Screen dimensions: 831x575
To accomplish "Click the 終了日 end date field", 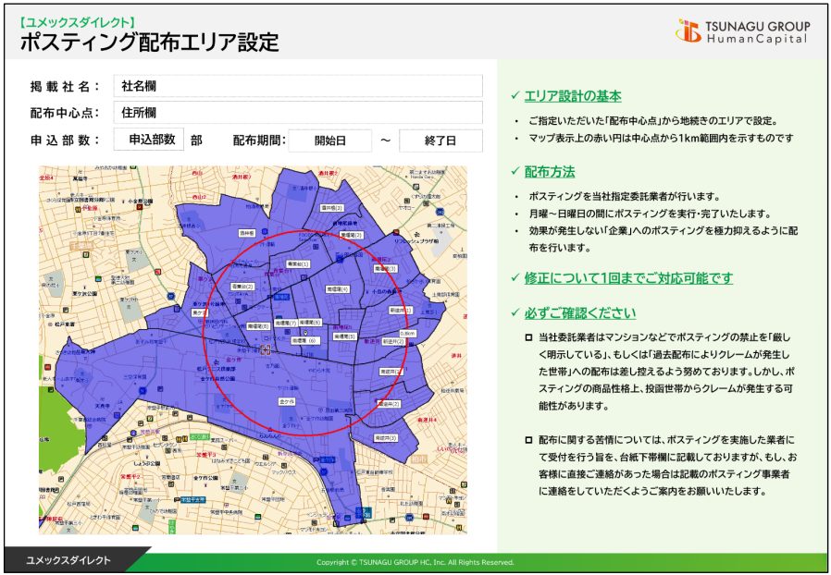I will pos(440,141).
